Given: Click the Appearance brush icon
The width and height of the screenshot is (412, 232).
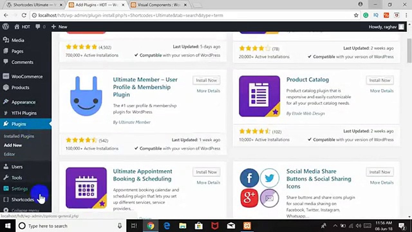Looking at the screenshot, I should tap(6, 102).
